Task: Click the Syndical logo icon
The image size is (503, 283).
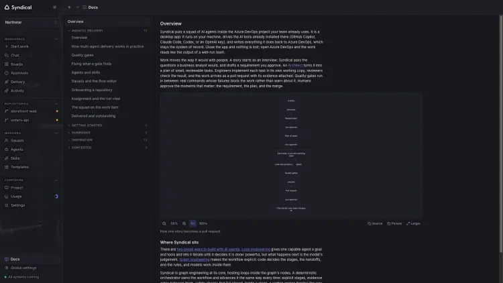Action: (x=7, y=7)
